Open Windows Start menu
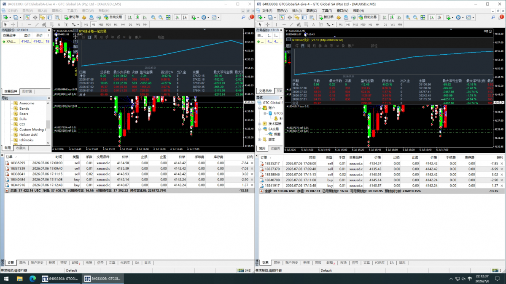 6,279
